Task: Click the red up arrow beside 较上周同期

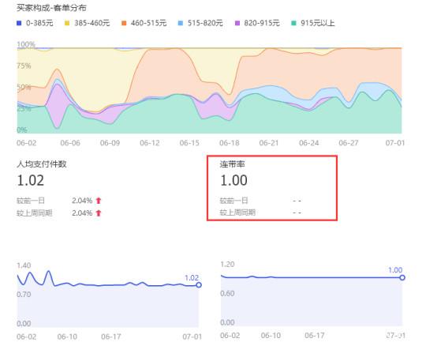Action: (x=99, y=213)
